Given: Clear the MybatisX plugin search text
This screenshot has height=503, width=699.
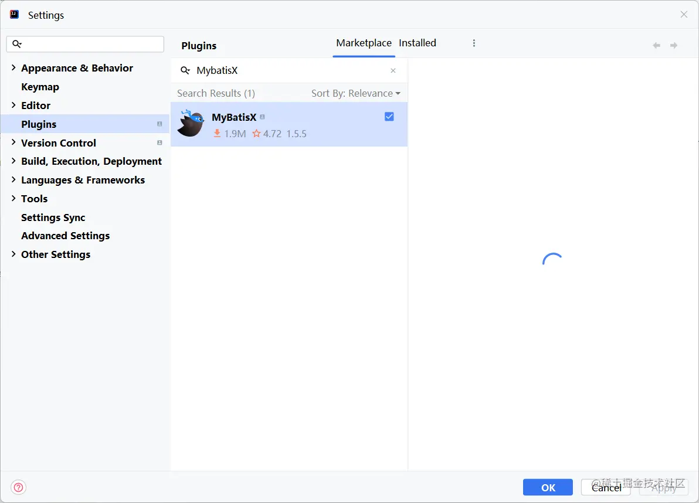Looking at the screenshot, I should [393, 70].
